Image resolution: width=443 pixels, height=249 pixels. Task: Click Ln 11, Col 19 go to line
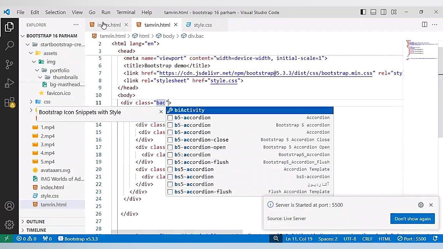pyautogui.click(x=299, y=239)
